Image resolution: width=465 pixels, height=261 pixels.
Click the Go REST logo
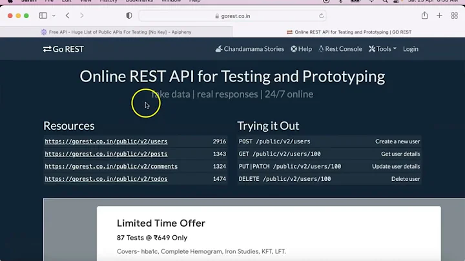coord(63,49)
